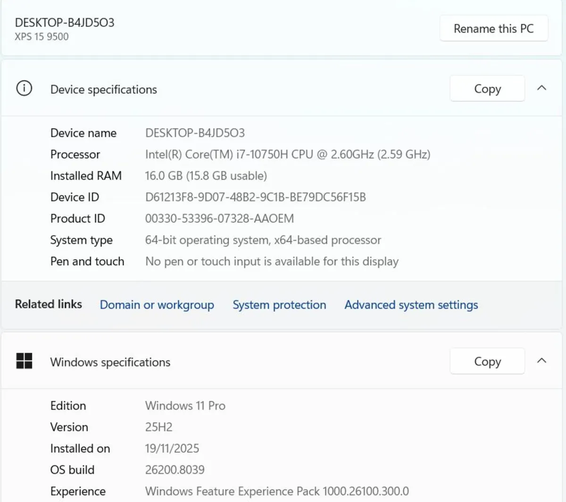The height and width of the screenshot is (502, 566).
Task: Click the Product ID label
Action: coord(78,218)
